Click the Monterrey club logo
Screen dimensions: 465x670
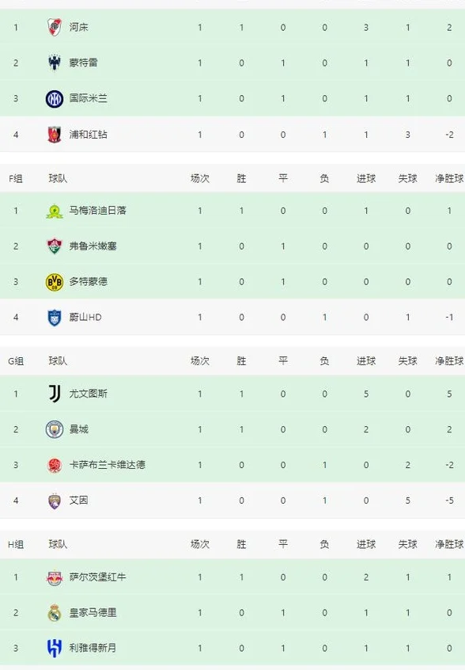[x=55, y=63]
